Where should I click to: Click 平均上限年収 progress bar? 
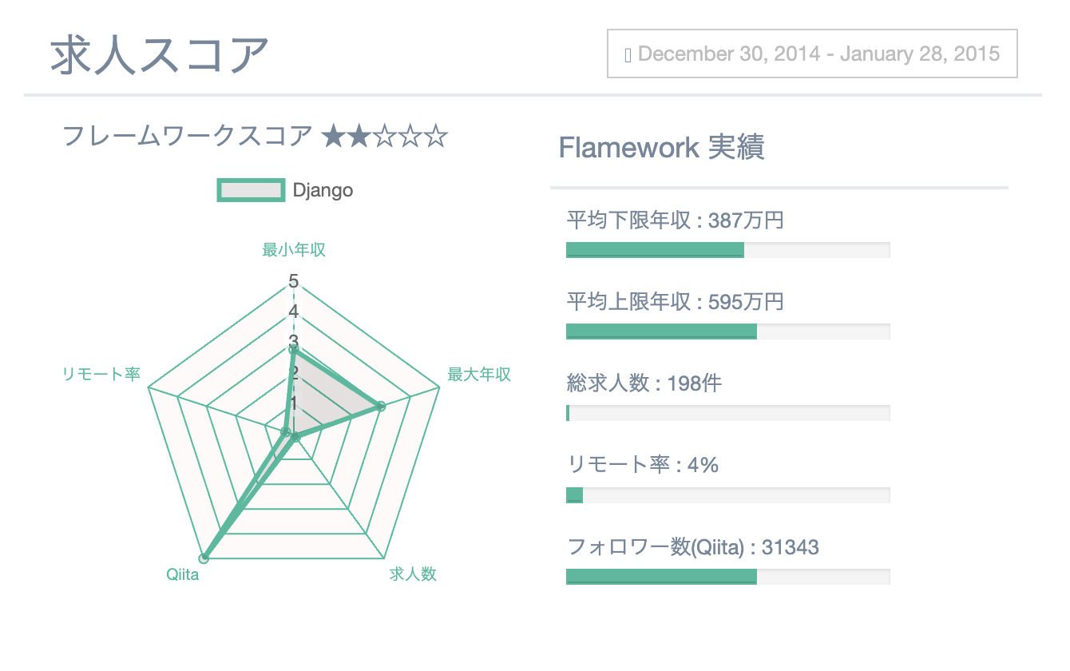point(727,332)
